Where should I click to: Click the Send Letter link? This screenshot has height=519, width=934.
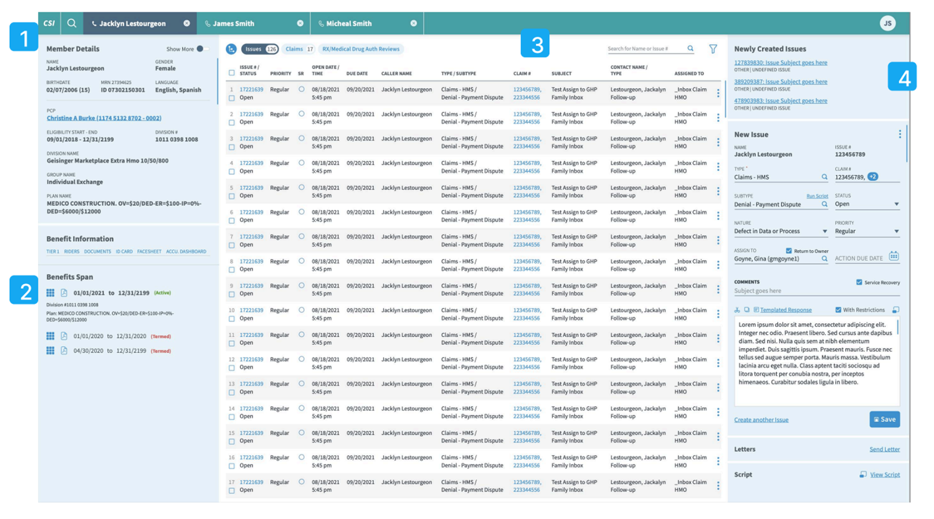pos(884,449)
